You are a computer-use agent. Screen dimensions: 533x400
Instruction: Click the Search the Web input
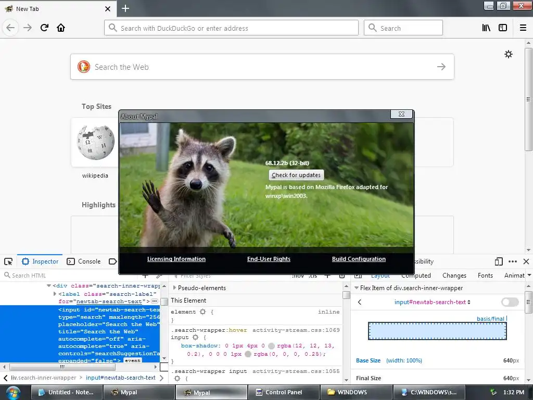262,67
